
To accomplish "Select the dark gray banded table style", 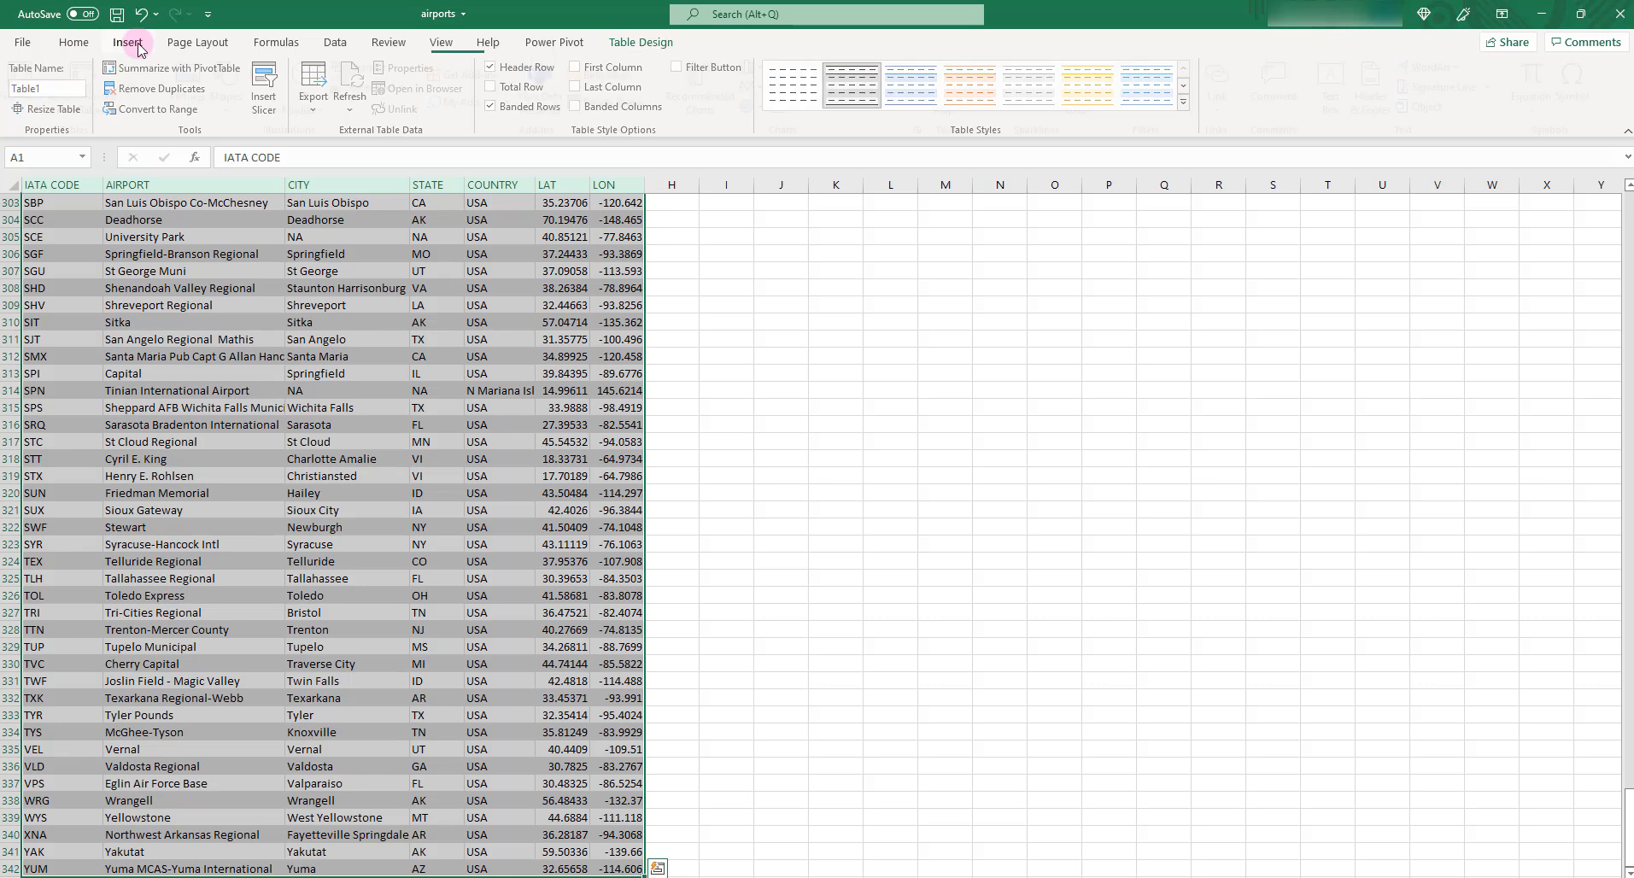I will pyautogui.click(x=852, y=85).
